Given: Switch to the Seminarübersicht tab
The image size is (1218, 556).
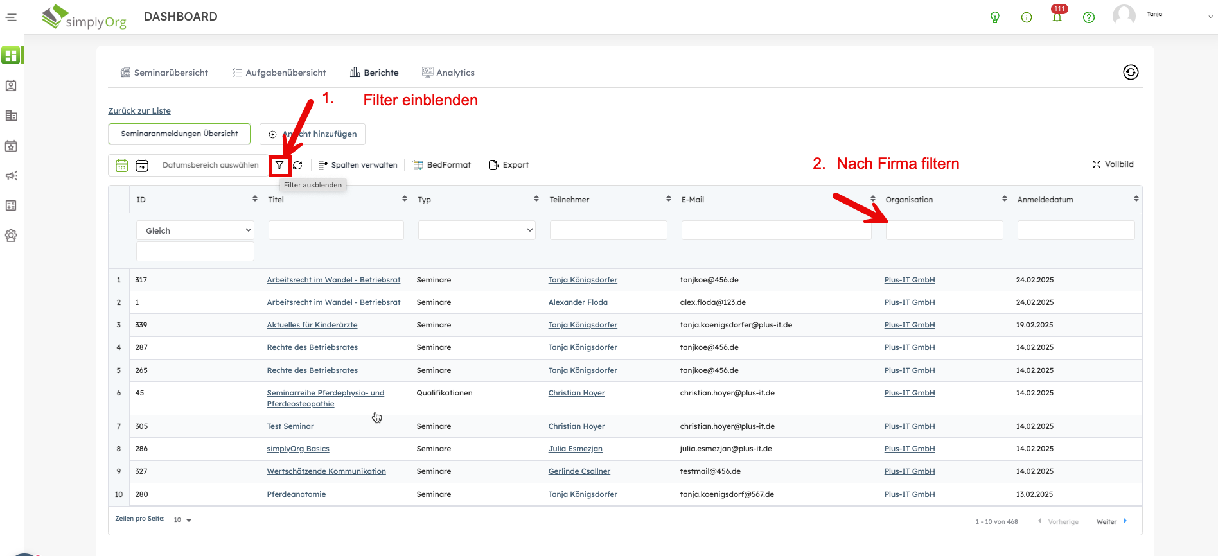Looking at the screenshot, I should pos(164,73).
